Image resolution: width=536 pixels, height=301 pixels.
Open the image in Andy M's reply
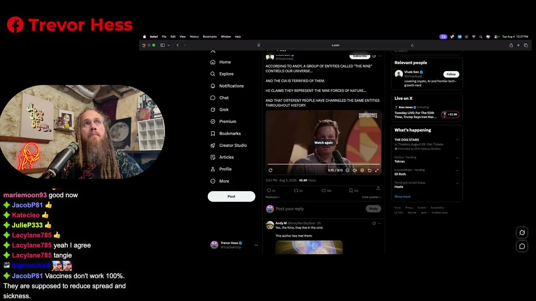(309, 247)
